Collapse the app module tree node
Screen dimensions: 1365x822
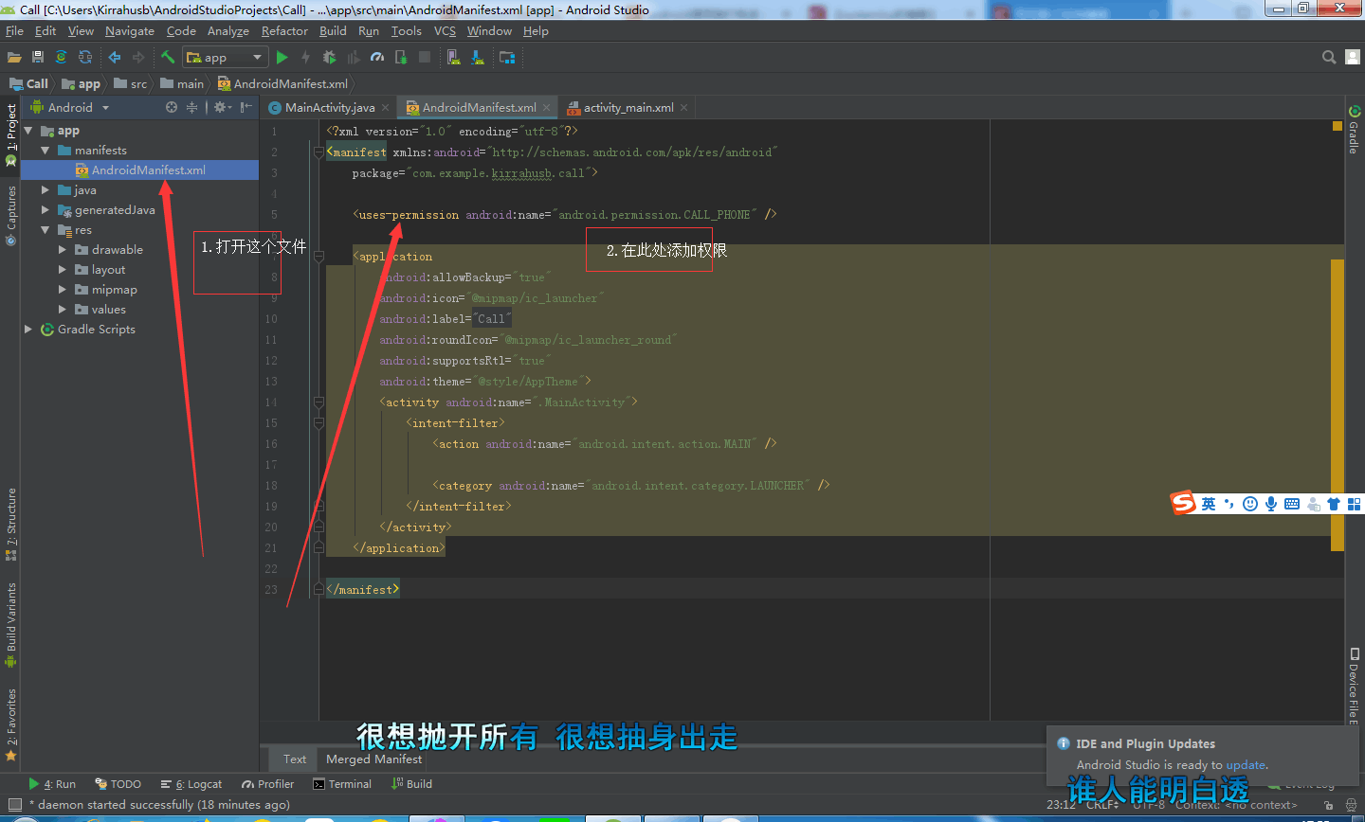pos(28,131)
